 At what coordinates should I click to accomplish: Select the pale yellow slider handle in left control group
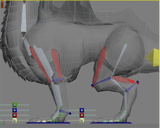(x=15, y=121)
